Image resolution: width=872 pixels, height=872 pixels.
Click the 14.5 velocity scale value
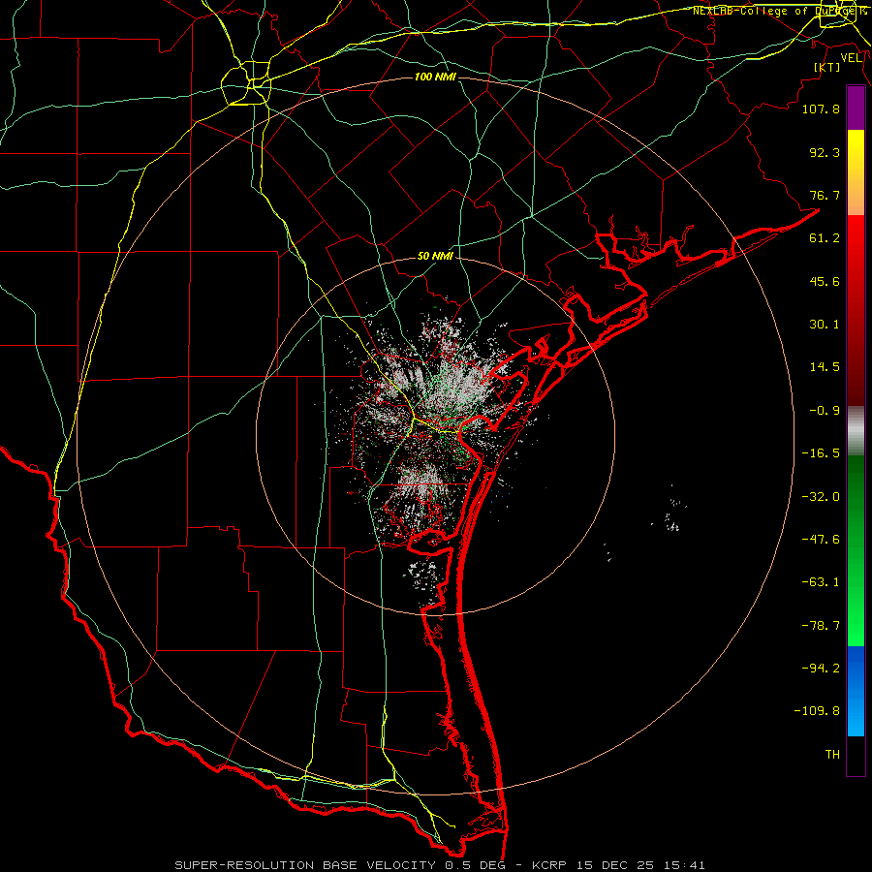click(x=825, y=367)
